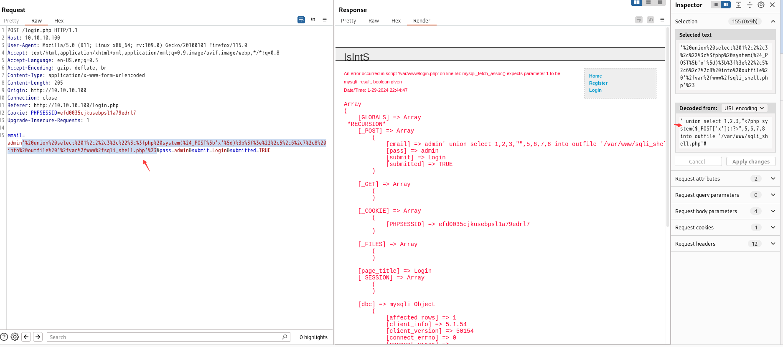Switch to side-by-side request/response layout
Screen dimensions: 783x347
pos(636,3)
